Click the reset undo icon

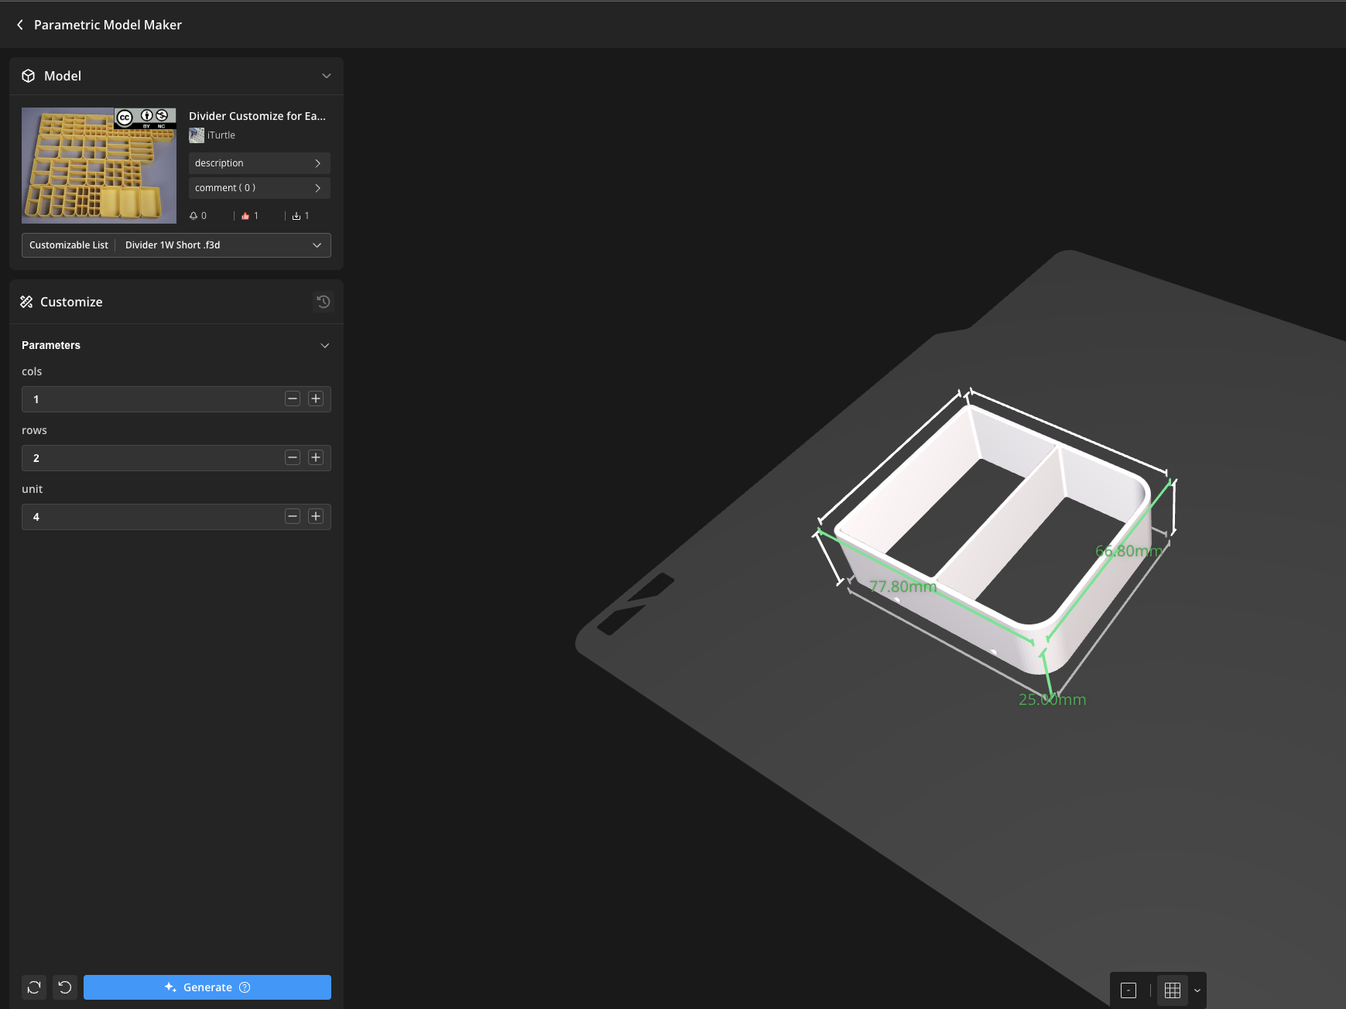point(65,987)
